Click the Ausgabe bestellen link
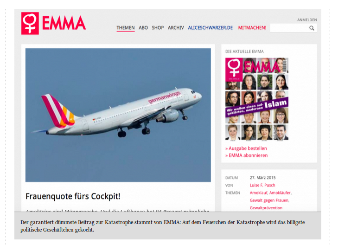Screen dimensions: 338x245 click(246, 148)
